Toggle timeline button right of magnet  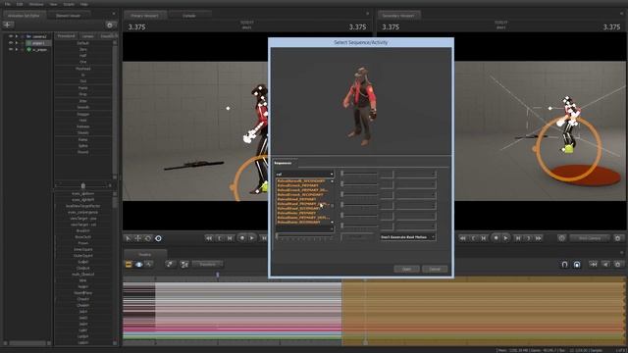click(x=577, y=264)
